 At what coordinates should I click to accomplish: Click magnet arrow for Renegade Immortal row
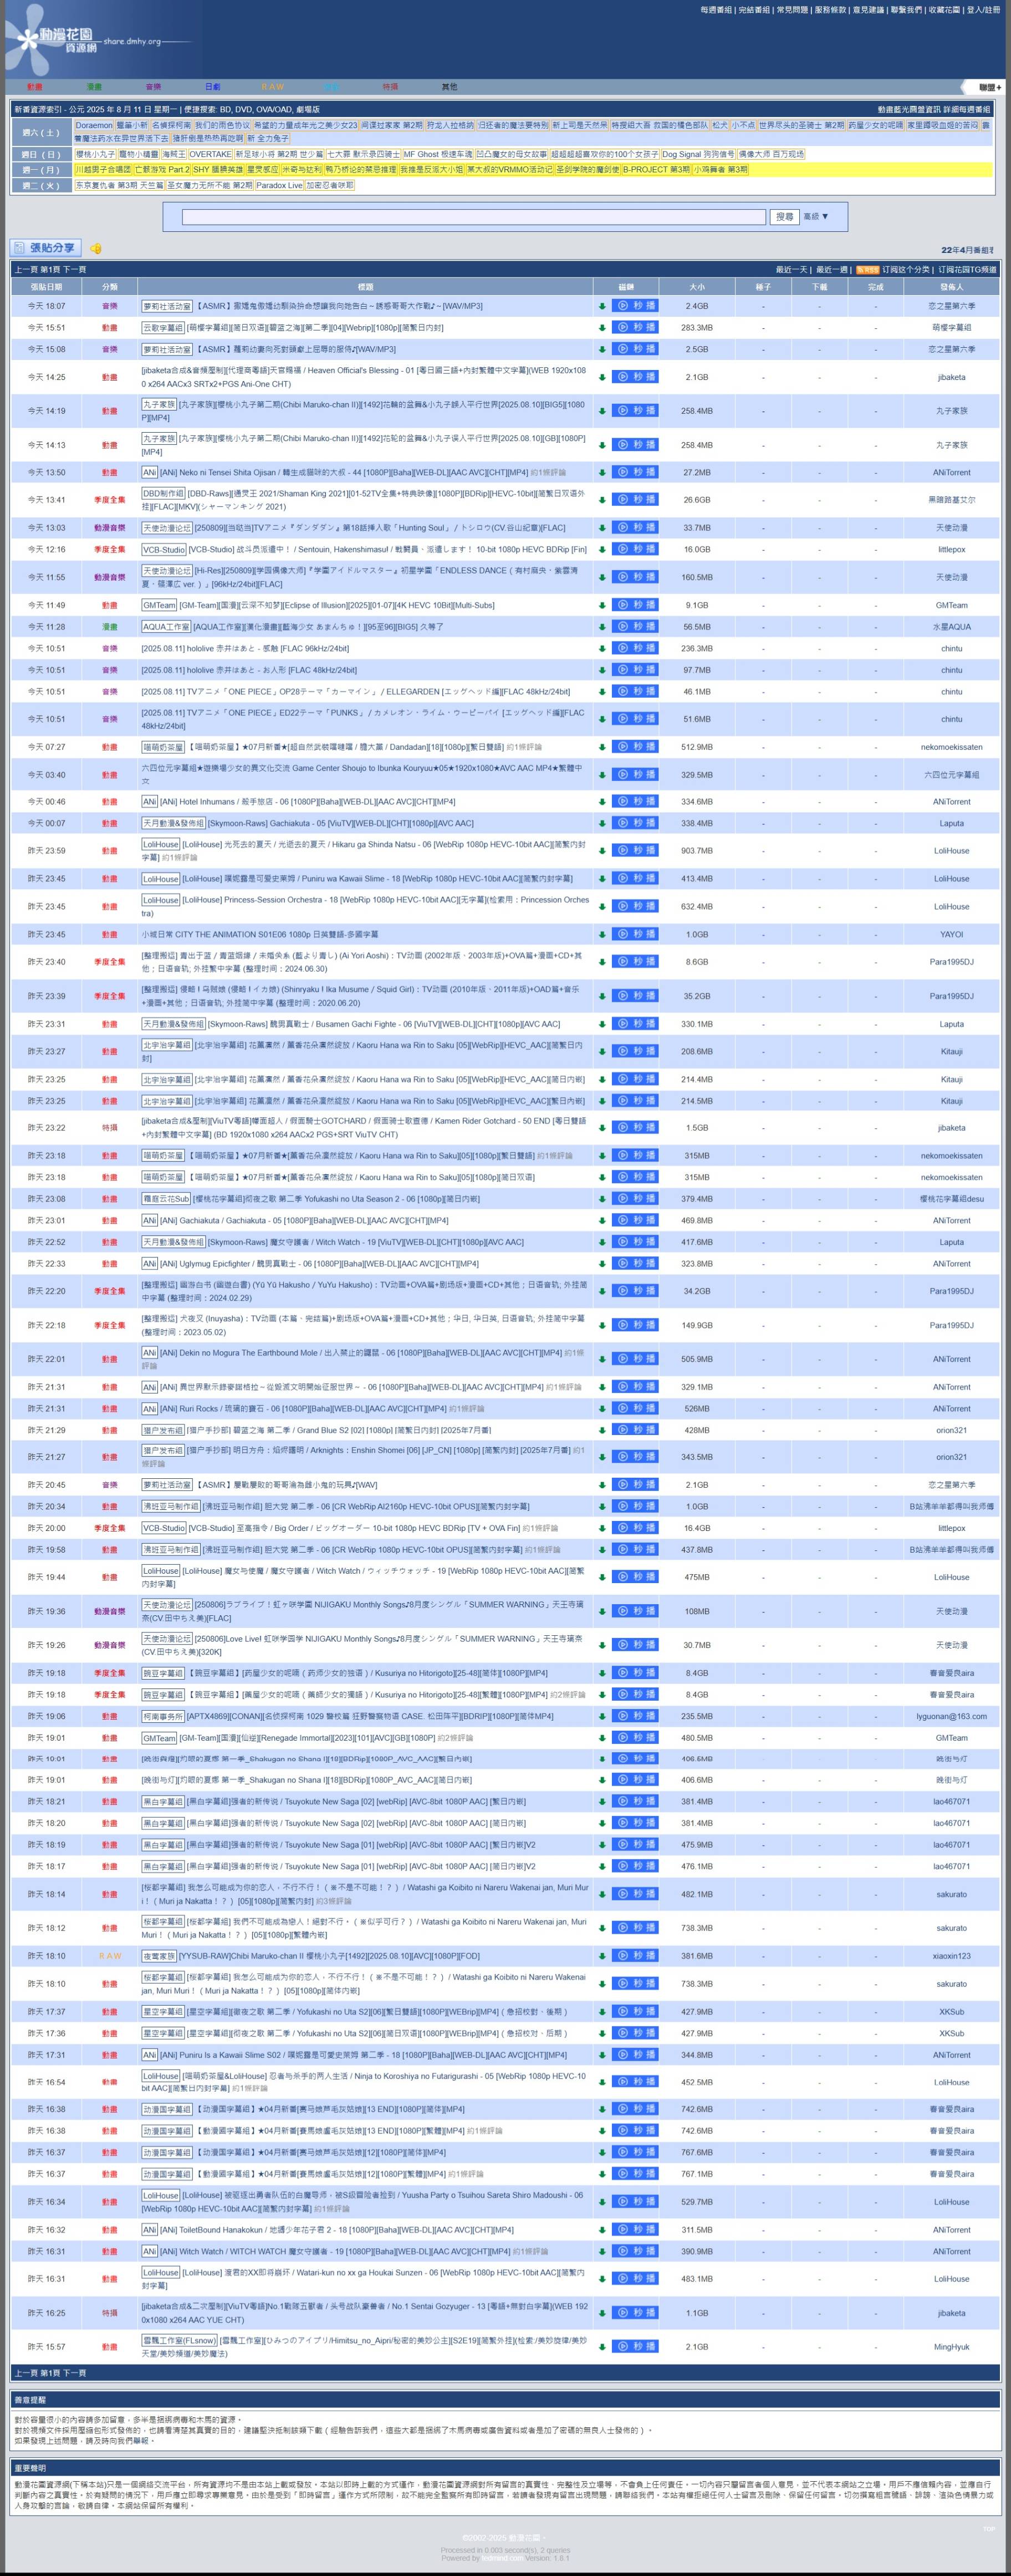point(601,1738)
